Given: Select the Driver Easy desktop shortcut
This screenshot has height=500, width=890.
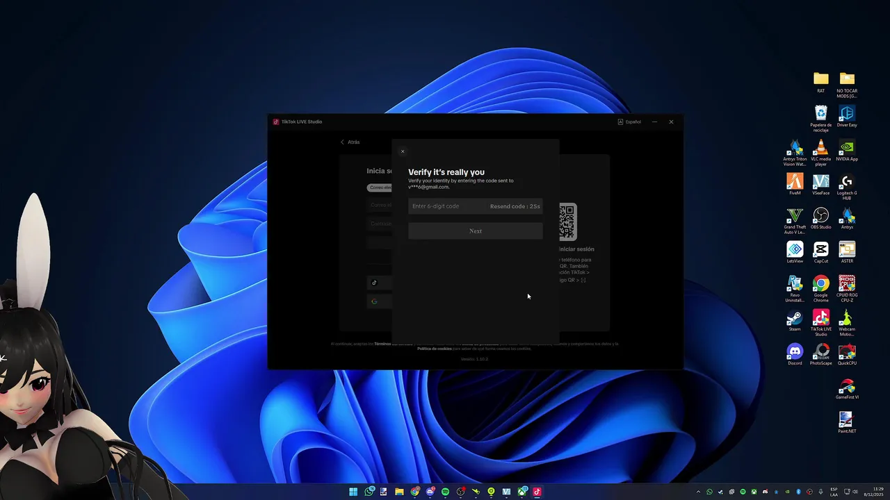Looking at the screenshot, I should (x=847, y=117).
